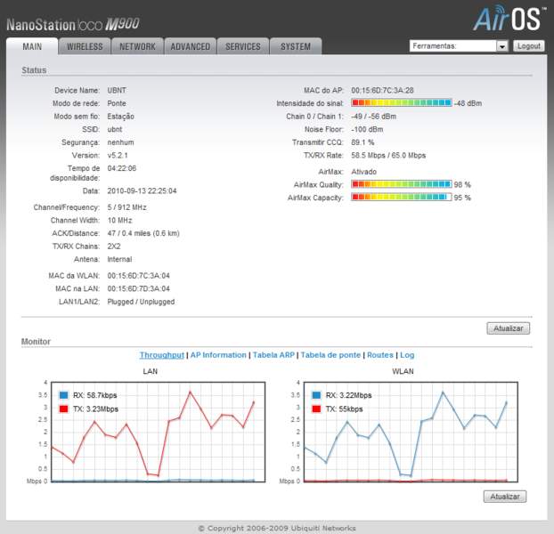Open the Throughput monitor link
Screen dimensions: 554x534
pos(161,355)
